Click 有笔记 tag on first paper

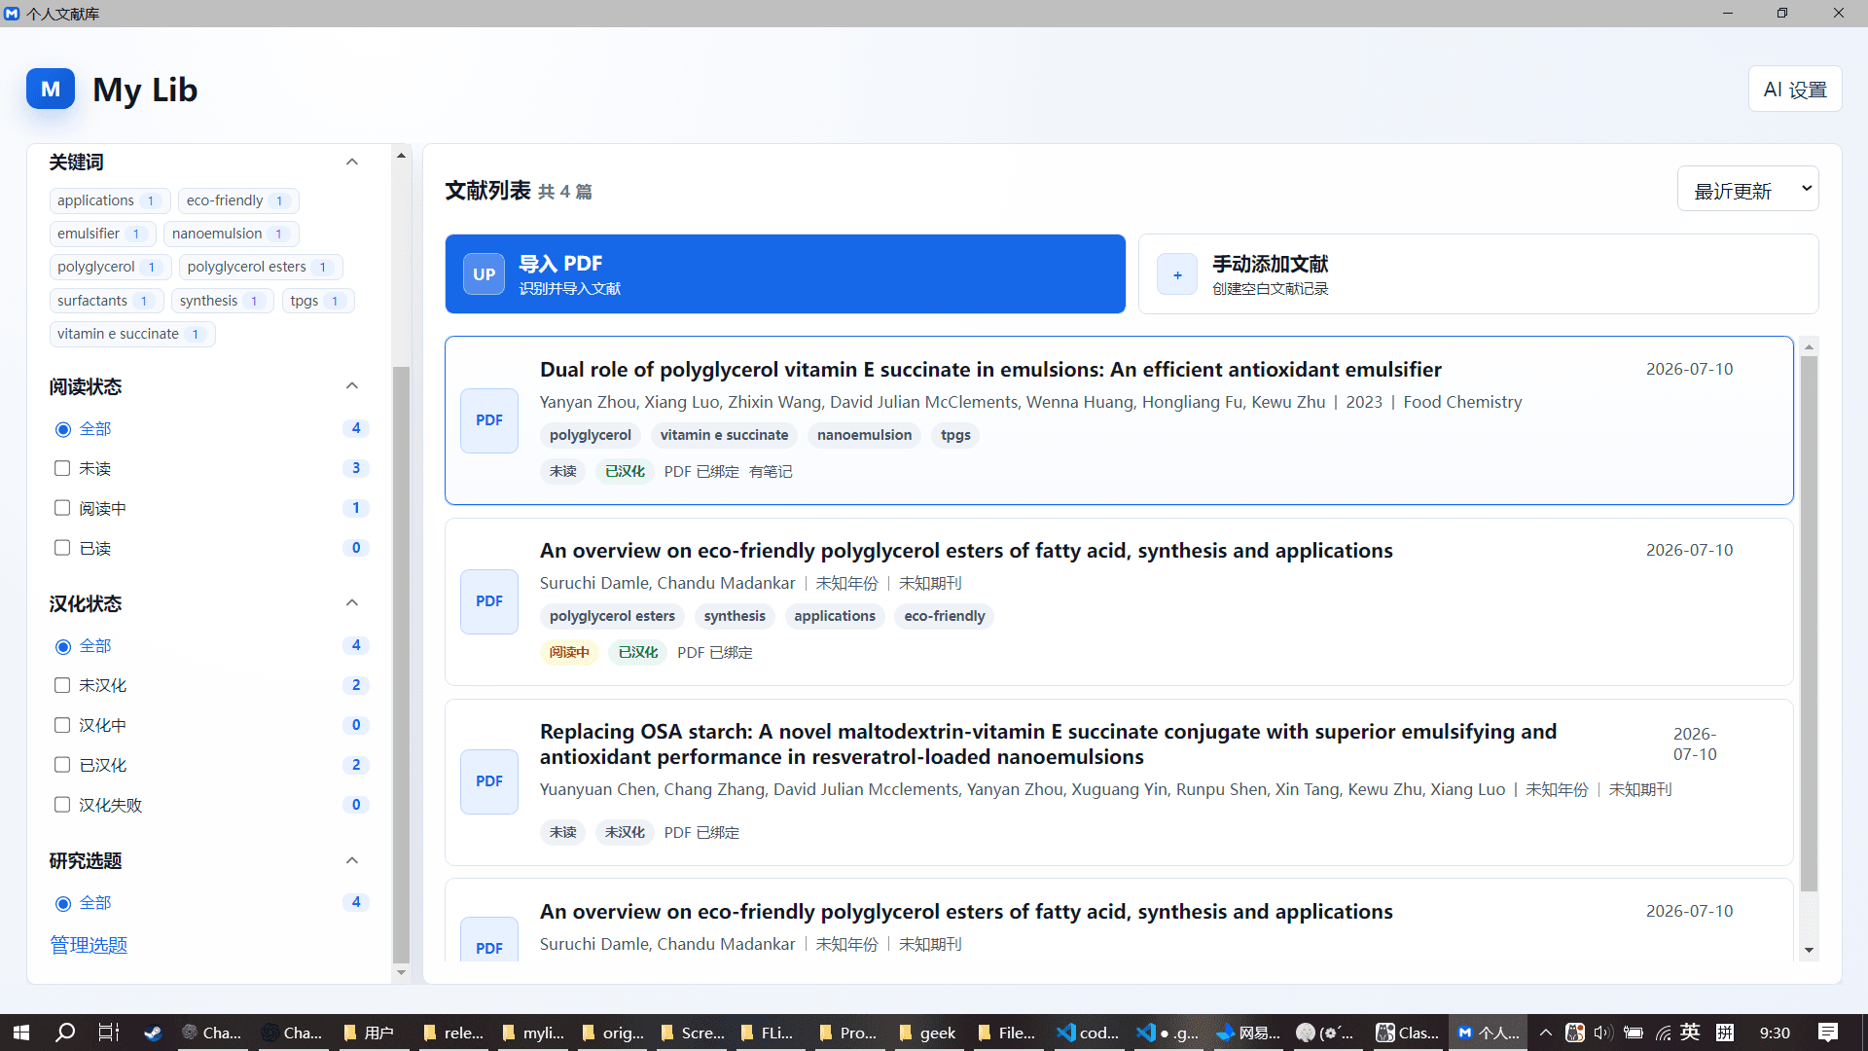click(x=771, y=472)
